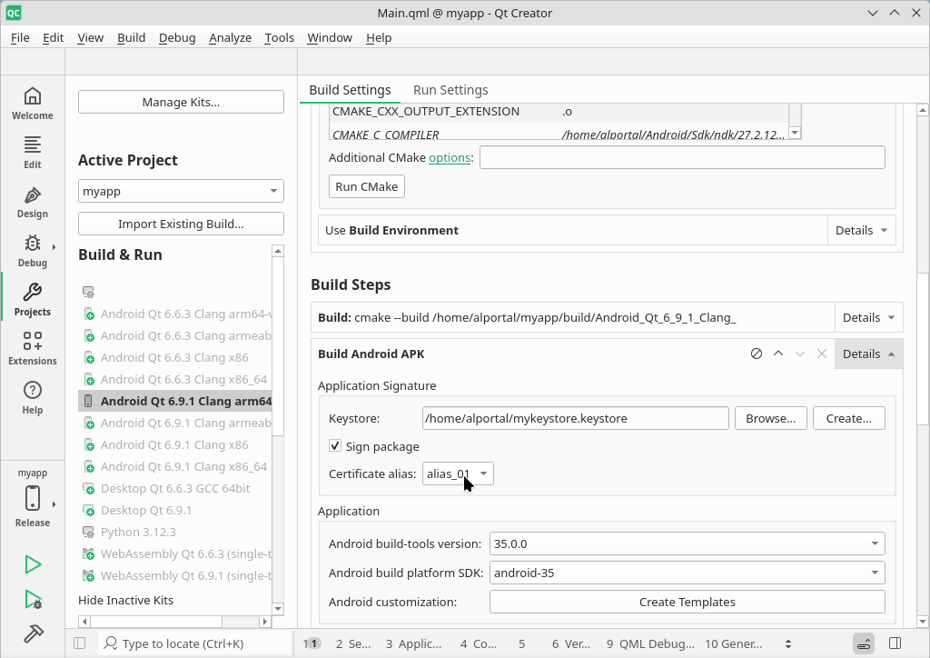The width and height of the screenshot is (930, 658).
Task: Open the Design mode
Action: (x=33, y=203)
